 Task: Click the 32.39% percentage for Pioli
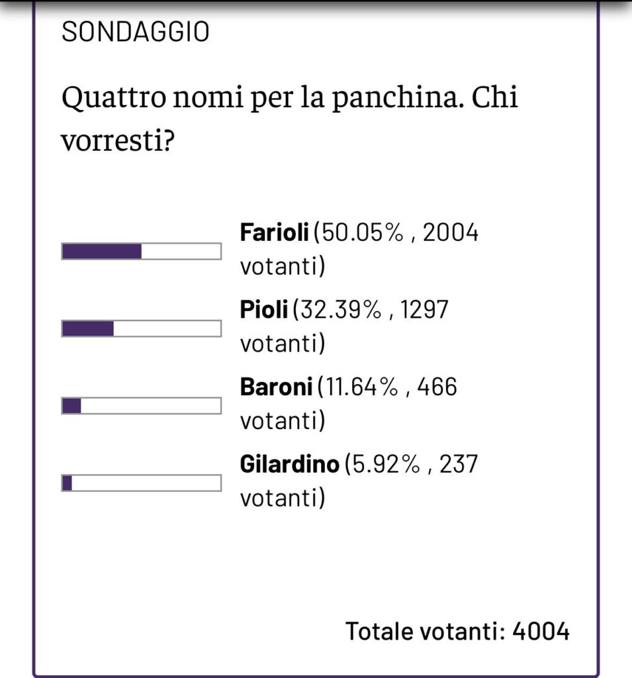(x=341, y=310)
